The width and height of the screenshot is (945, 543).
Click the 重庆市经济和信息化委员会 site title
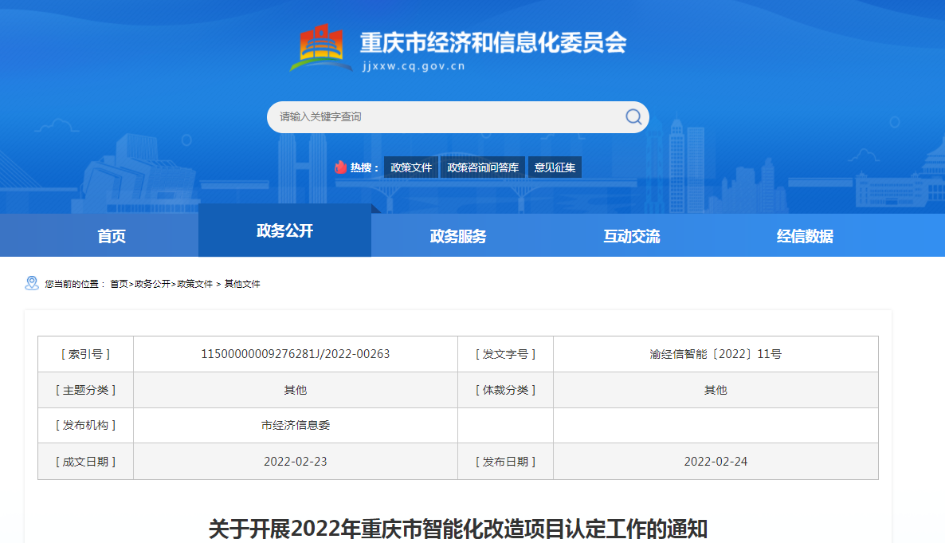[493, 42]
